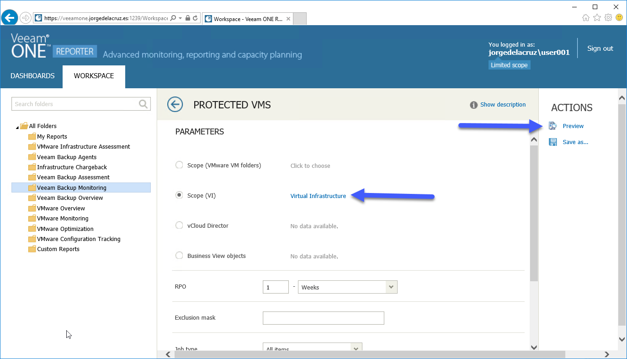The height and width of the screenshot is (359, 627).
Task: Open the browser home icon
Action: (586, 18)
